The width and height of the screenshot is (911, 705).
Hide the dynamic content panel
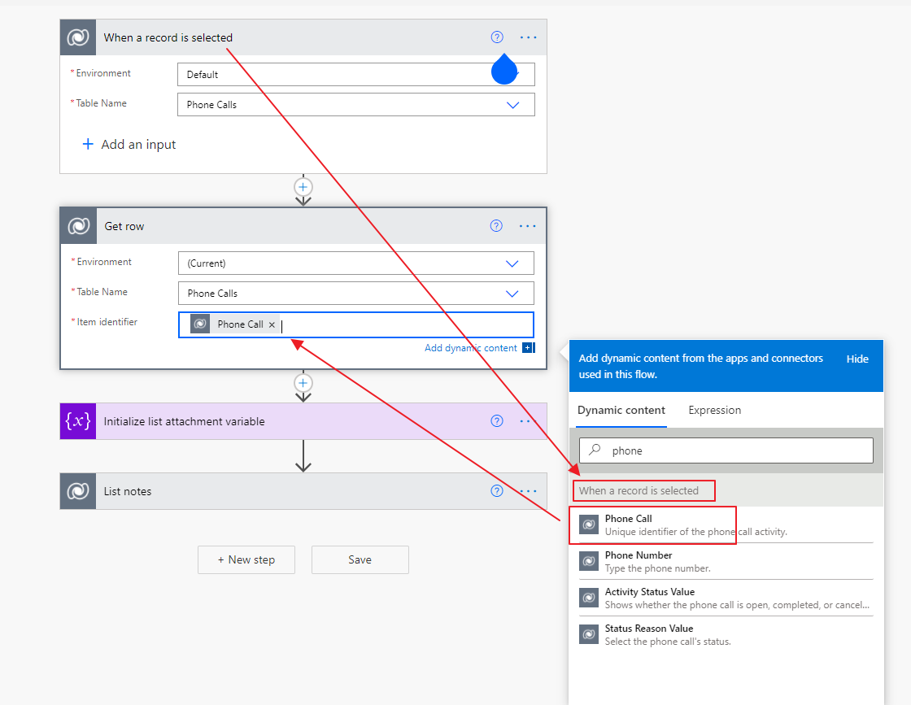(x=857, y=359)
